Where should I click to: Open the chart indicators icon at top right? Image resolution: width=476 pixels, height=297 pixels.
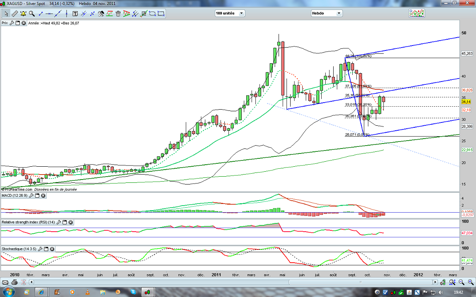tap(416, 13)
